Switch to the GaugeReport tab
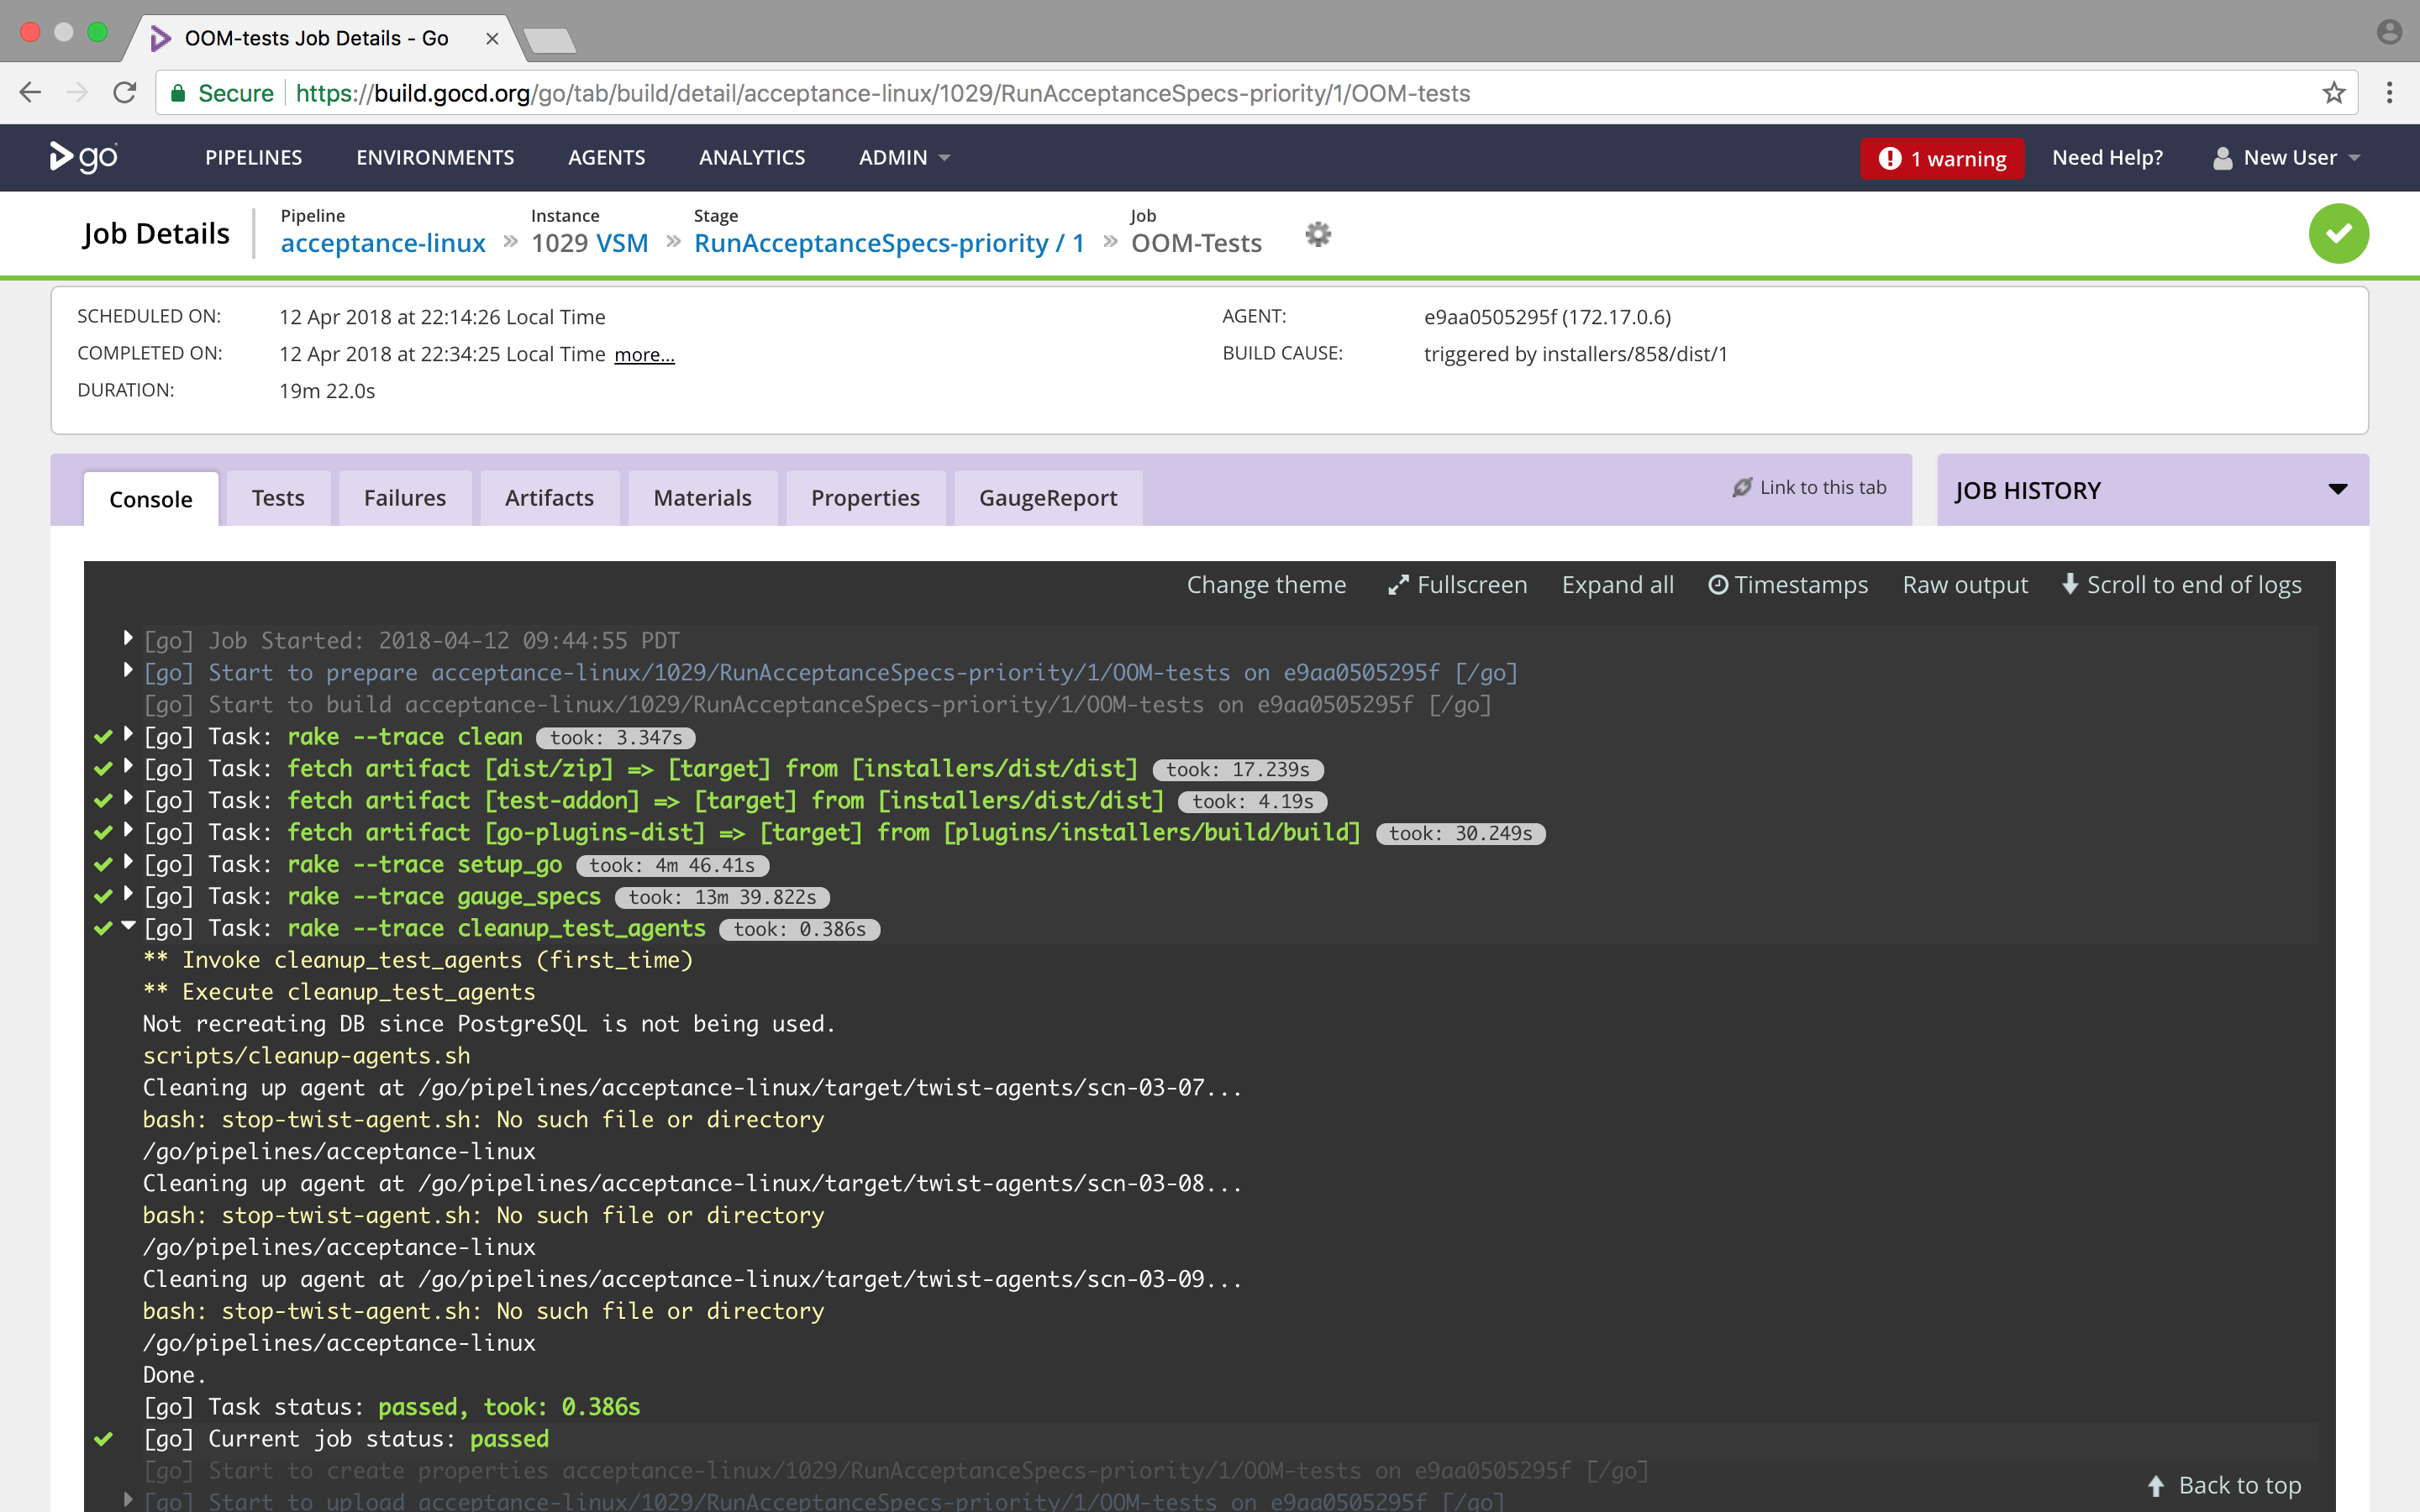 pyautogui.click(x=1048, y=498)
